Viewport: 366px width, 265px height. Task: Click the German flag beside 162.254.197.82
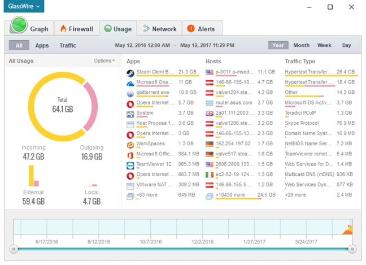(210, 144)
